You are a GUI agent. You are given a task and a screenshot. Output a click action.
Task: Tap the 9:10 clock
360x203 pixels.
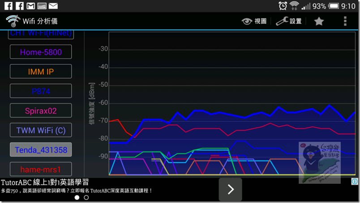[x=348, y=6]
